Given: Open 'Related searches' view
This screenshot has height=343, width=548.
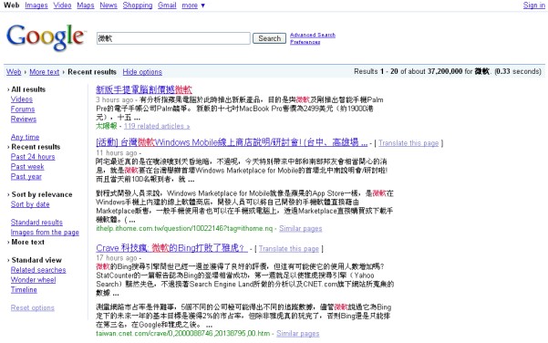Looking at the screenshot, I should pyautogui.click(x=38, y=270).
